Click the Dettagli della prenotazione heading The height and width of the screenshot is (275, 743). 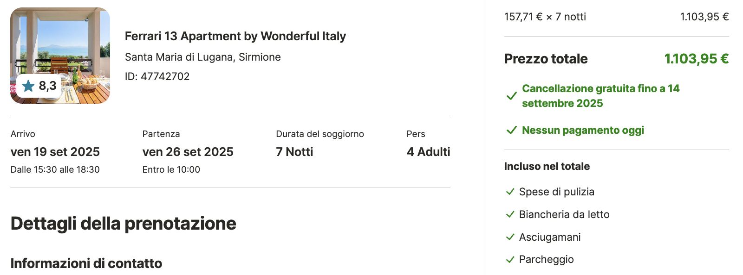point(124,224)
